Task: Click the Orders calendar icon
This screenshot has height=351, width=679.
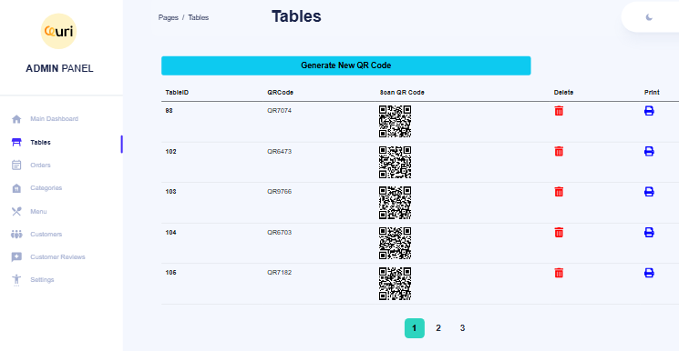Action: 16,165
